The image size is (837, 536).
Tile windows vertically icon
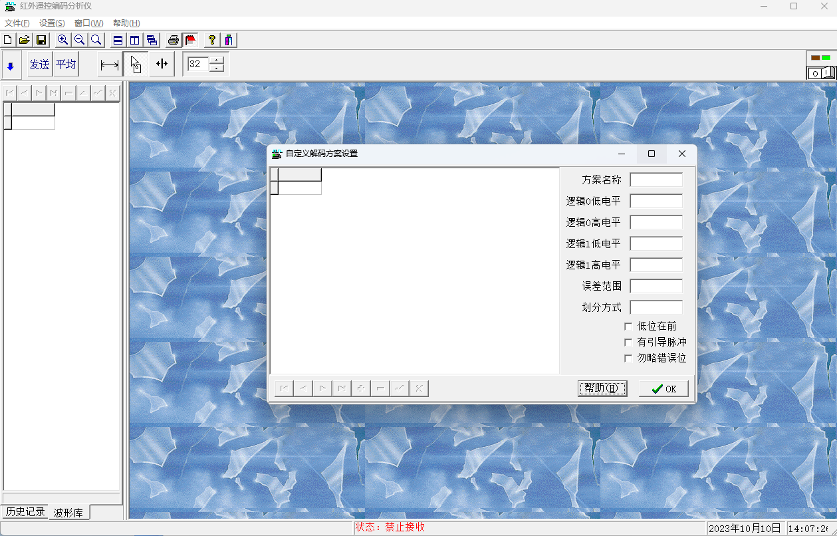[x=134, y=40]
